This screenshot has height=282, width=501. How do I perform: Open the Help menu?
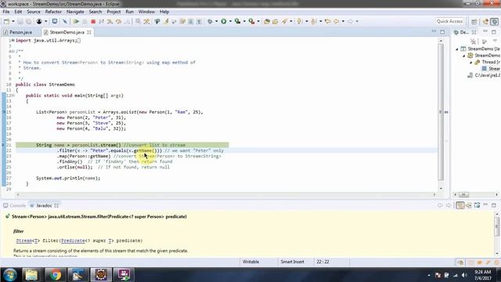pos(164,12)
